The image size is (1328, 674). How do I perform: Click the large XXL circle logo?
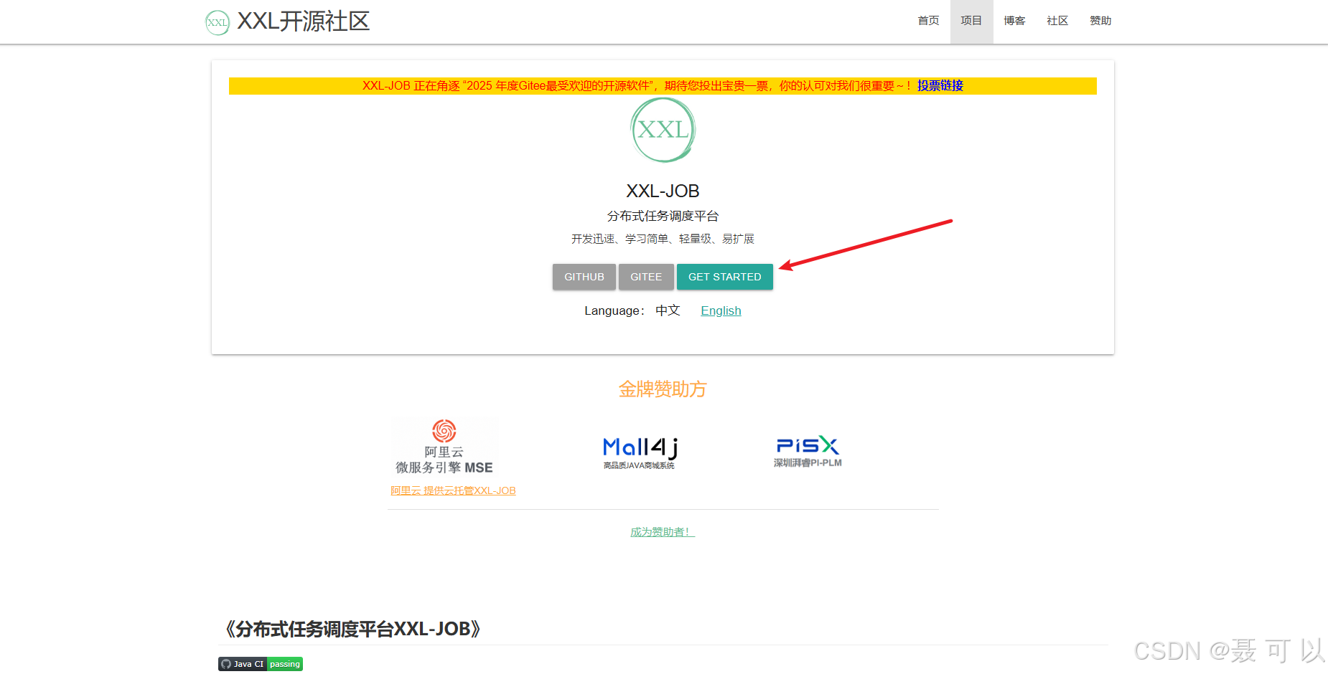coord(663,130)
